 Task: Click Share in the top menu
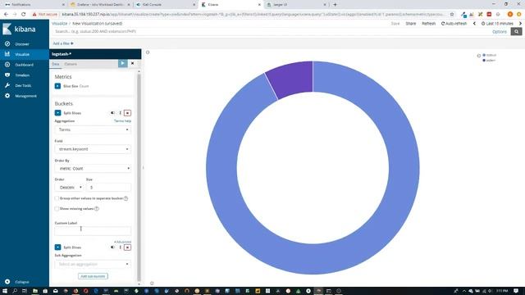pos(411,24)
